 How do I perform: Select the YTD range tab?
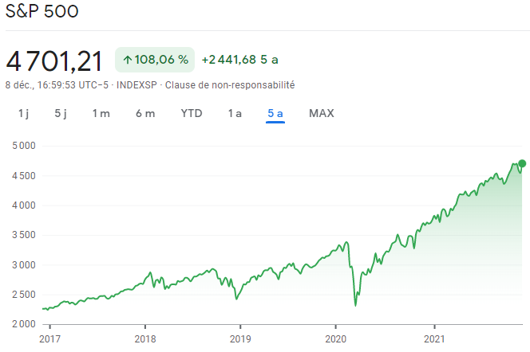point(192,113)
